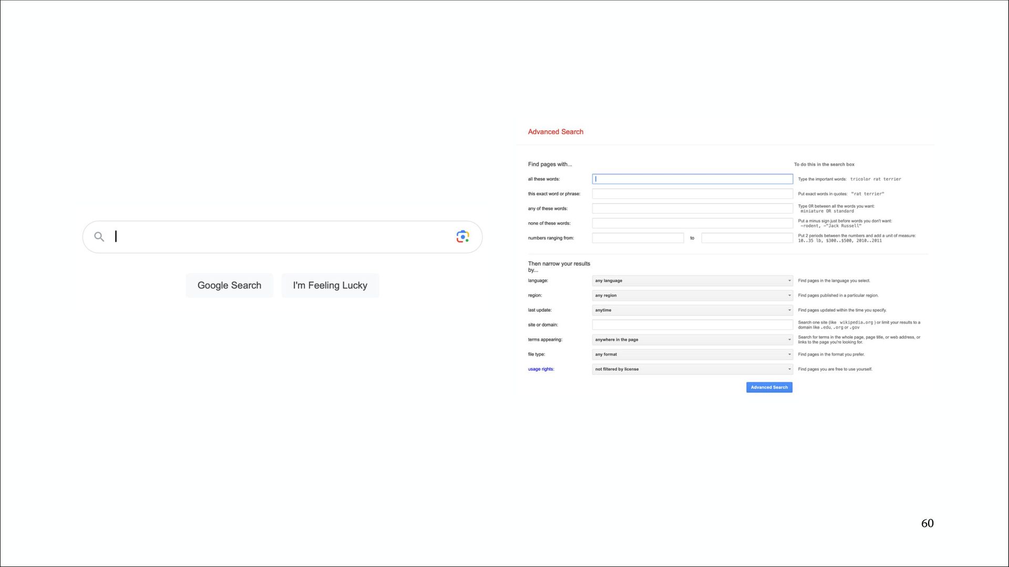The width and height of the screenshot is (1009, 567).
Task: Open the 'any language' dropdown
Action: point(692,281)
